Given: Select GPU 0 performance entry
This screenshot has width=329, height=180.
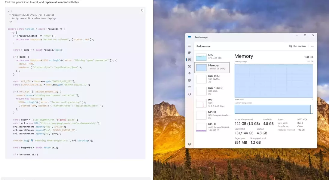Looking at the screenshot, I should 212,127.
